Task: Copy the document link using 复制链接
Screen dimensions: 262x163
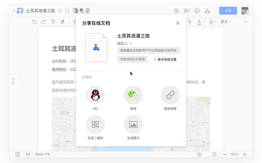Action: click(170, 95)
